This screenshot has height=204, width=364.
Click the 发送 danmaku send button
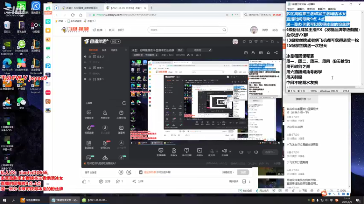pyautogui.click(x=243, y=172)
